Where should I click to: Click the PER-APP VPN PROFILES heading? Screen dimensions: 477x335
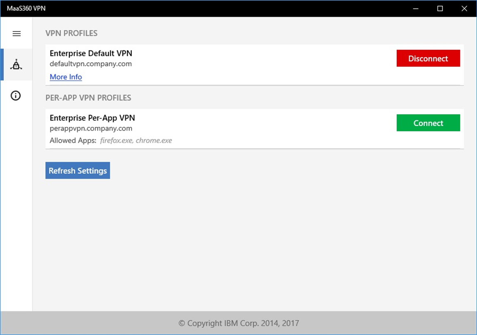[88, 98]
